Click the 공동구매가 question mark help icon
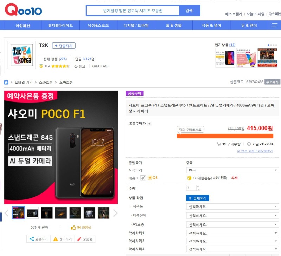 [x=149, y=124]
